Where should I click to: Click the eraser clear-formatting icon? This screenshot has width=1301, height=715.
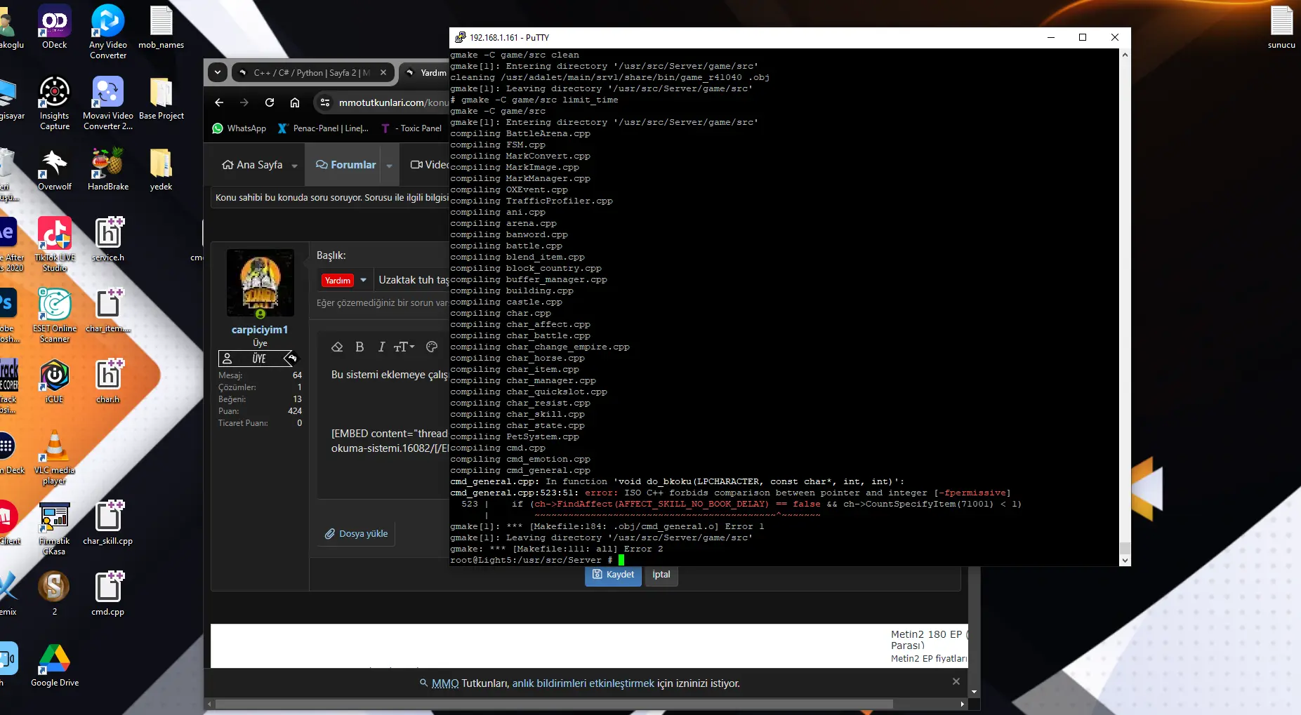(x=337, y=347)
